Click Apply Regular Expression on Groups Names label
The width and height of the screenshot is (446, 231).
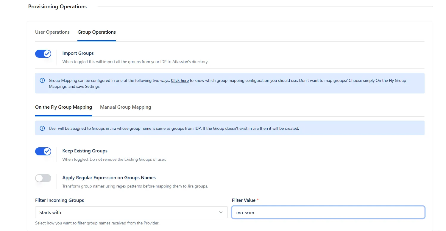click(x=109, y=178)
